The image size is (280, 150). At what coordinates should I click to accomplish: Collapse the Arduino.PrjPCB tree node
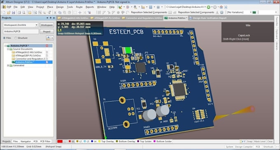coord(5,46)
